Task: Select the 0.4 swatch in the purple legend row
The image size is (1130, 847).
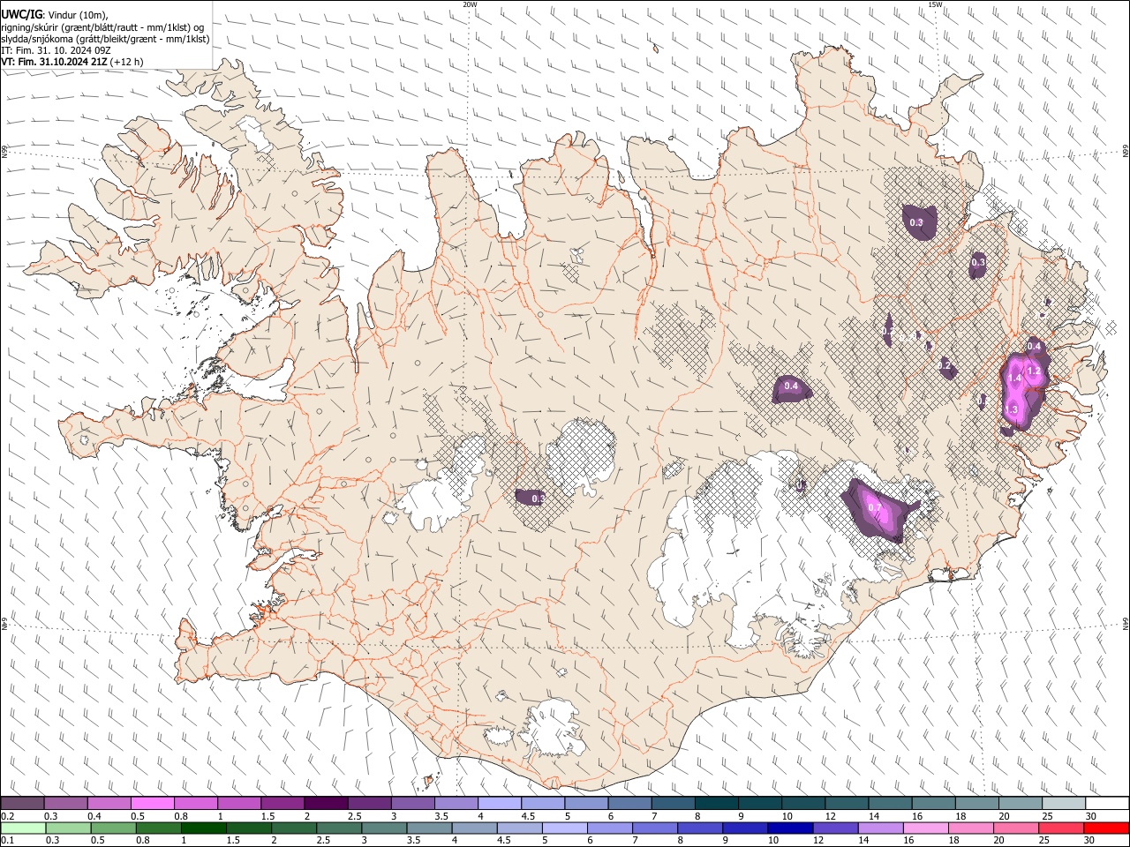Action: [109, 804]
